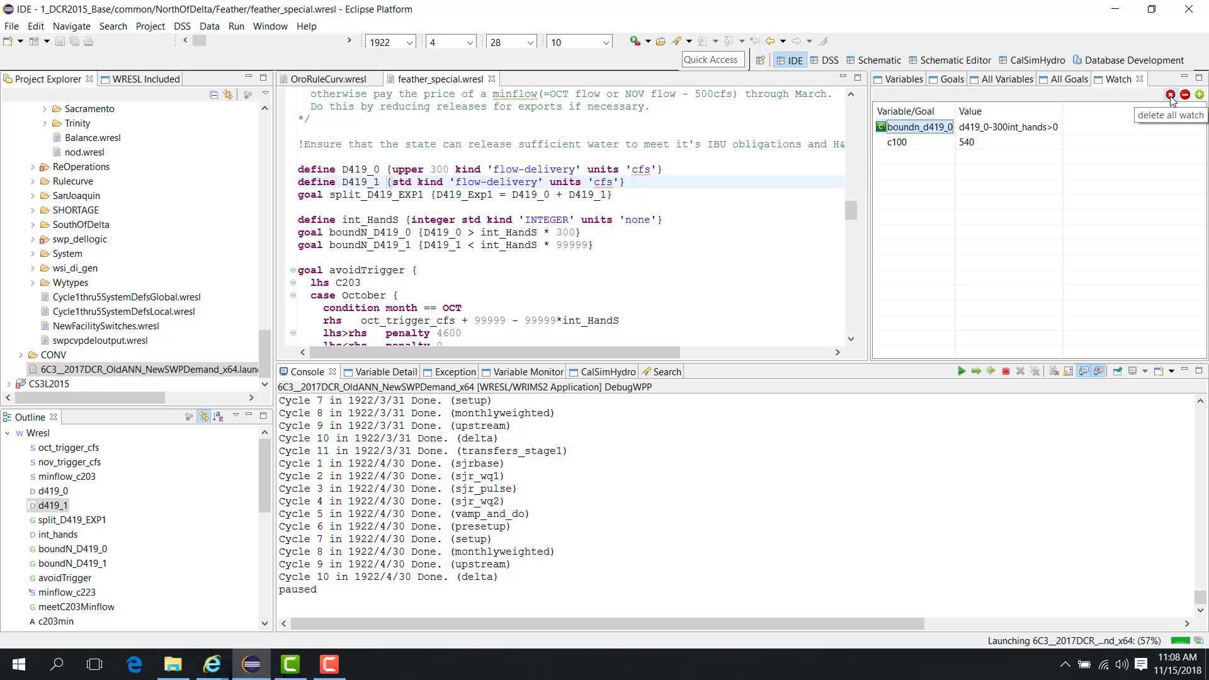1209x680 pixels.
Task: Click the run/debug launch icon in main toolbar
Action: tap(635, 42)
